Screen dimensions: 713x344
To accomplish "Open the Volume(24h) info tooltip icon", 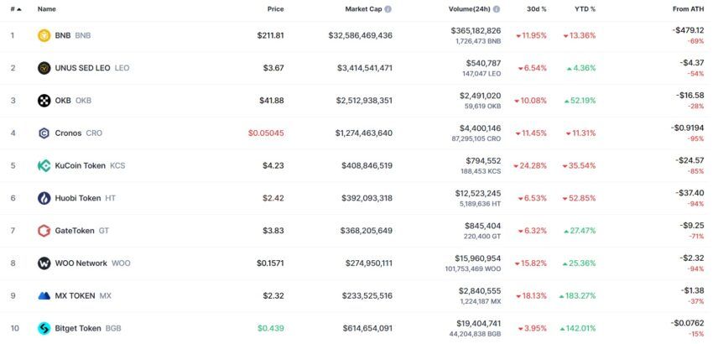I will [497, 9].
